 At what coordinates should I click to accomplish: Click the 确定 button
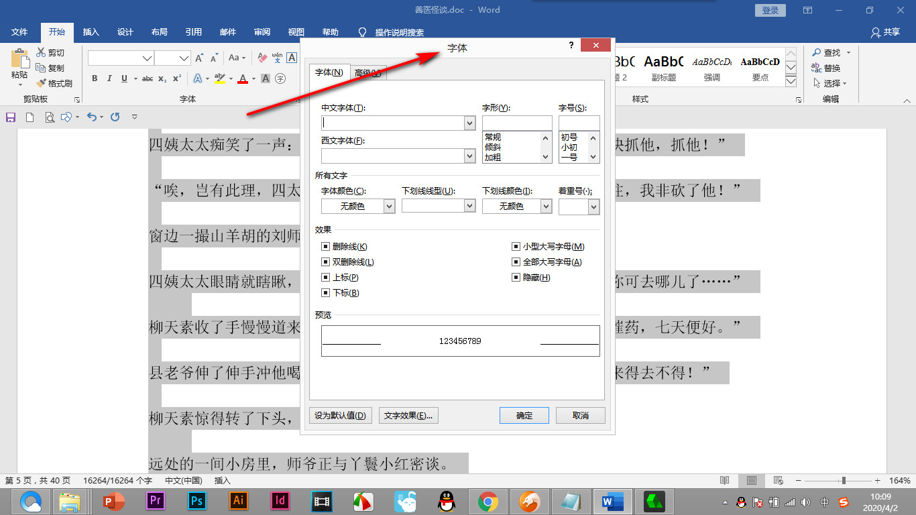click(524, 415)
